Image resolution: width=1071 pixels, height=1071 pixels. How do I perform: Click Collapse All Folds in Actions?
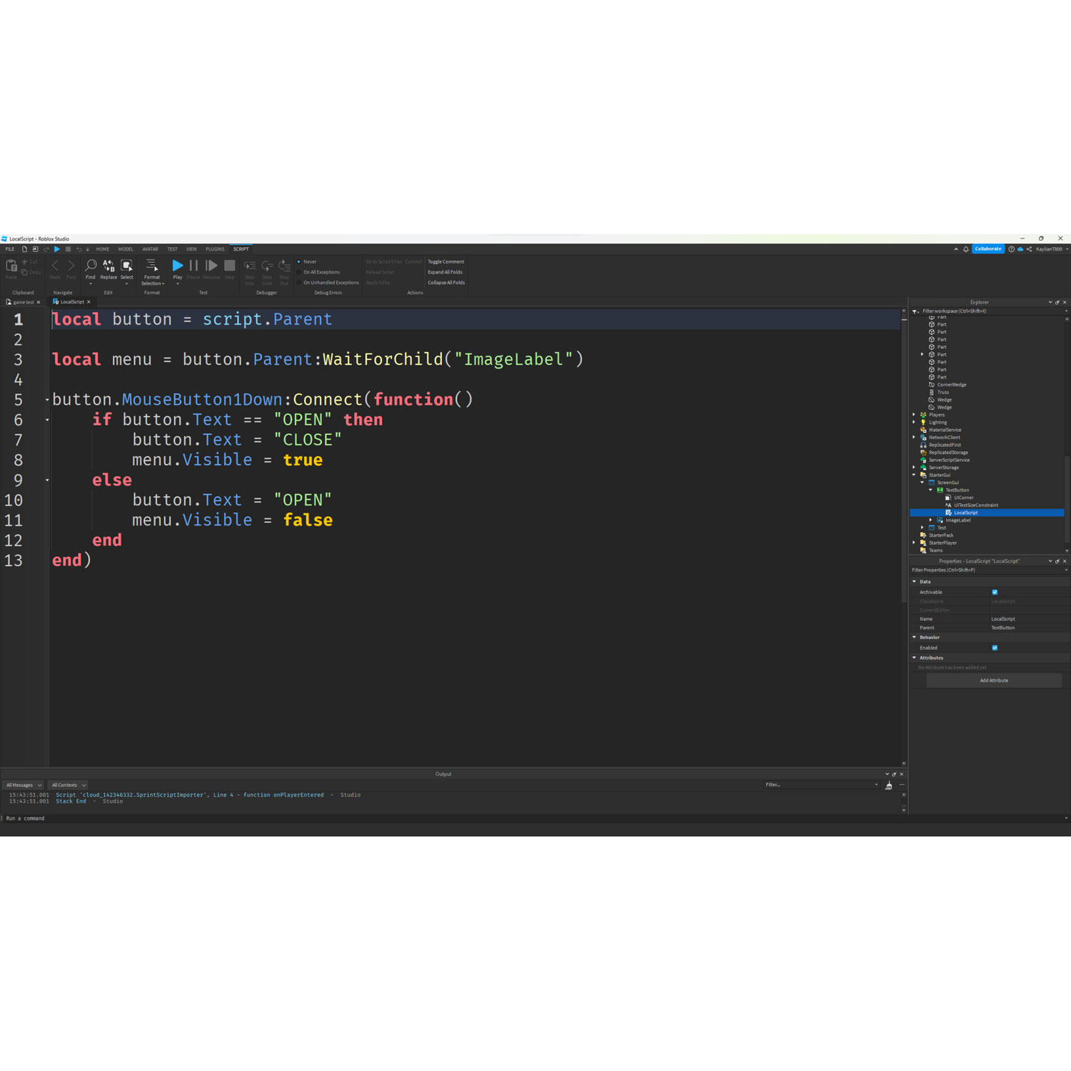(446, 282)
